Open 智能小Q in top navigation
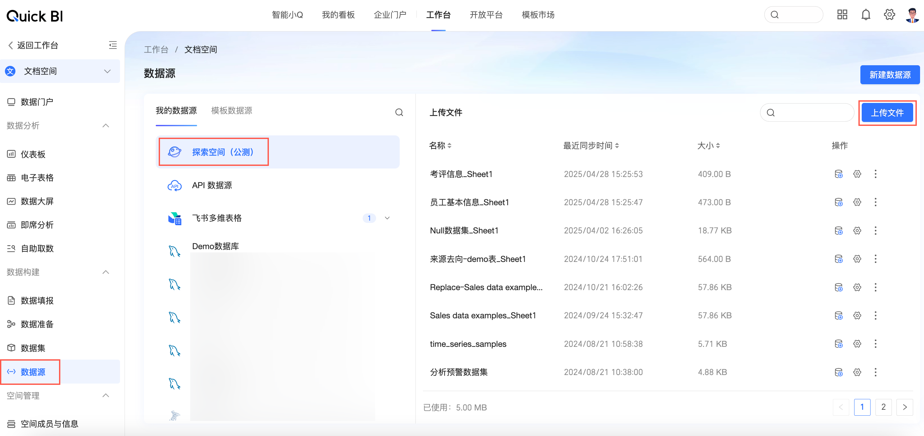Viewport: 924px width, 436px height. click(x=287, y=15)
